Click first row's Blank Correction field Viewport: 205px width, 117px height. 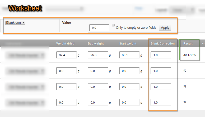(161, 55)
